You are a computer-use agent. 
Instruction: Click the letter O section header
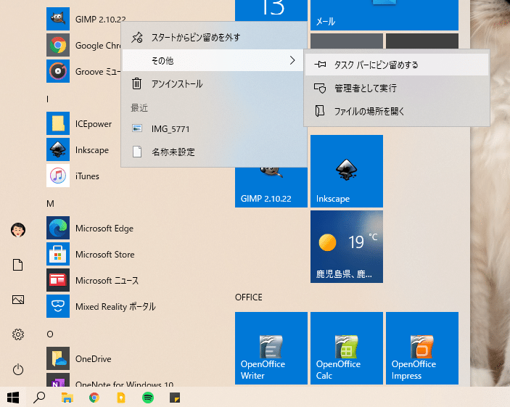[x=50, y=334]
